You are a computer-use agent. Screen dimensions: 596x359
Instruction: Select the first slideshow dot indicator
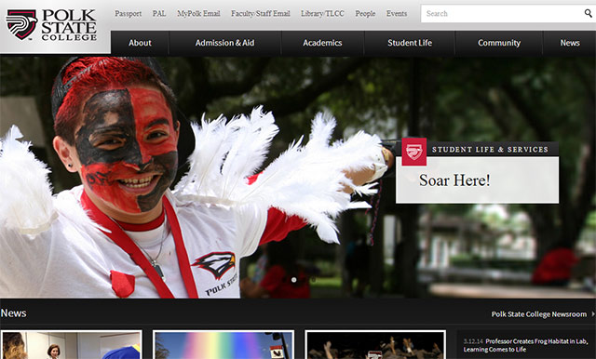[x=294, y=280]
